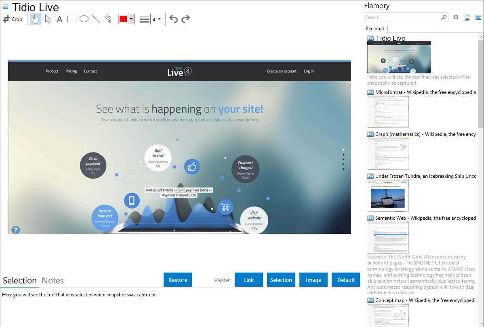Click the thumbs-up circle icon

tap(192, 167)
